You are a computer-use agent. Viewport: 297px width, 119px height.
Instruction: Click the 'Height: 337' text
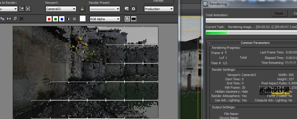tap(286, 79)
